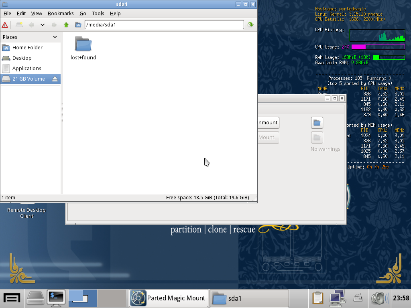Go up to the parent folder
This screenshot has width=411, height=308.
coord(66,25)
